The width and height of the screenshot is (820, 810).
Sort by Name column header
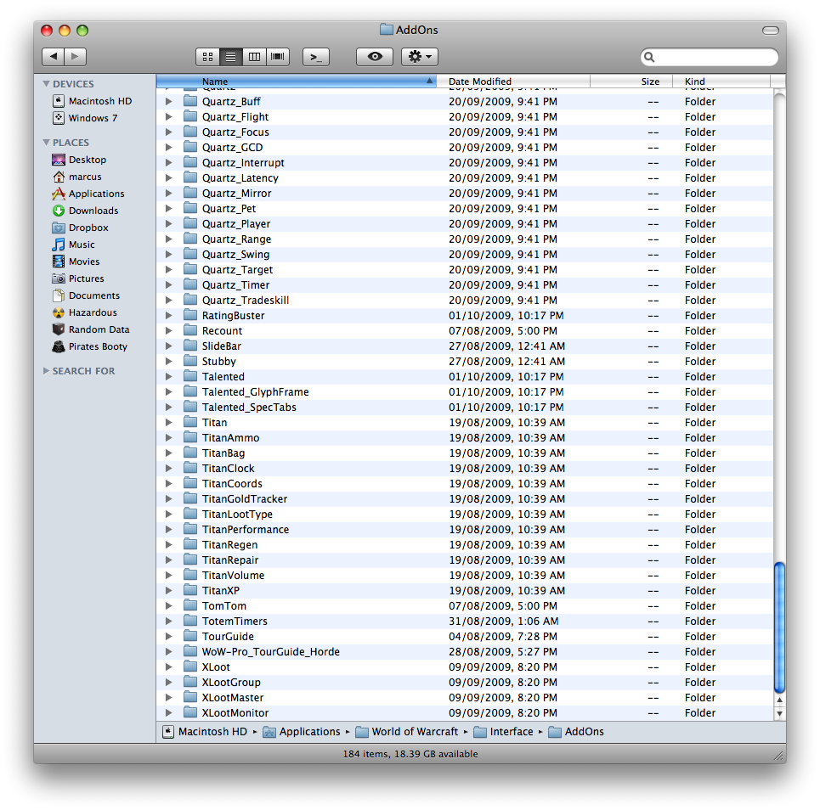tap(297, 81)
